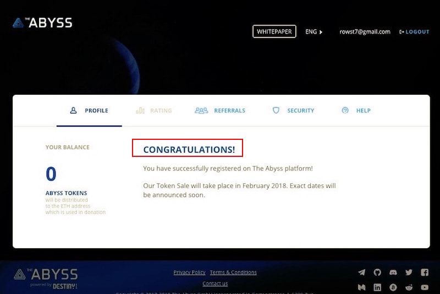Switch to the Profile tab label
The width and height of the screenshot is (440, 294).
click(x=97, y=111)
